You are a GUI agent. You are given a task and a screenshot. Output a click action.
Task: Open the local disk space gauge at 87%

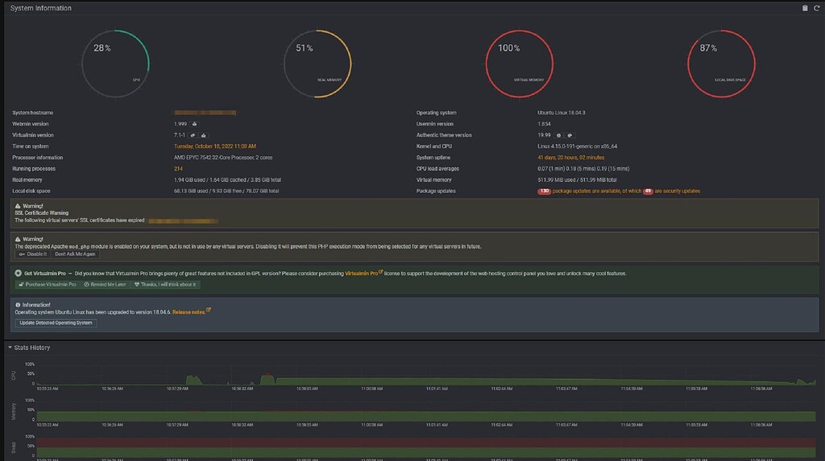(721, 64)
